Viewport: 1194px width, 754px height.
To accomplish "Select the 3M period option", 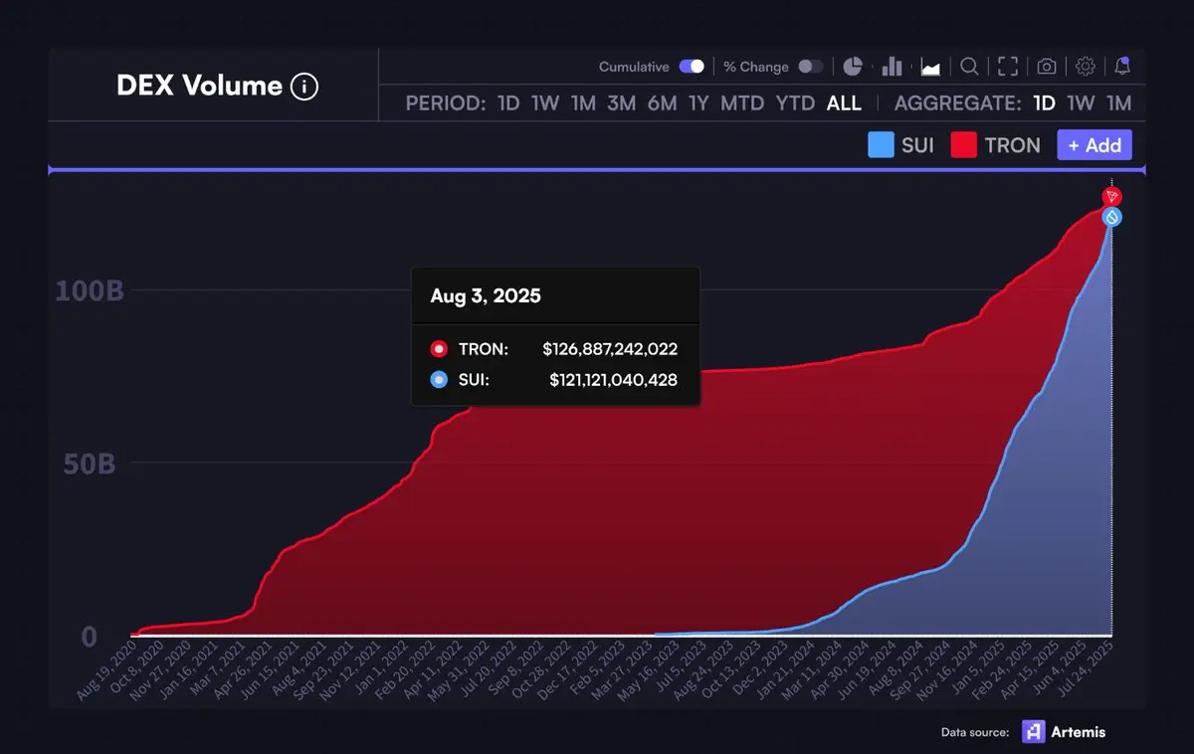I will coord(622,103).
